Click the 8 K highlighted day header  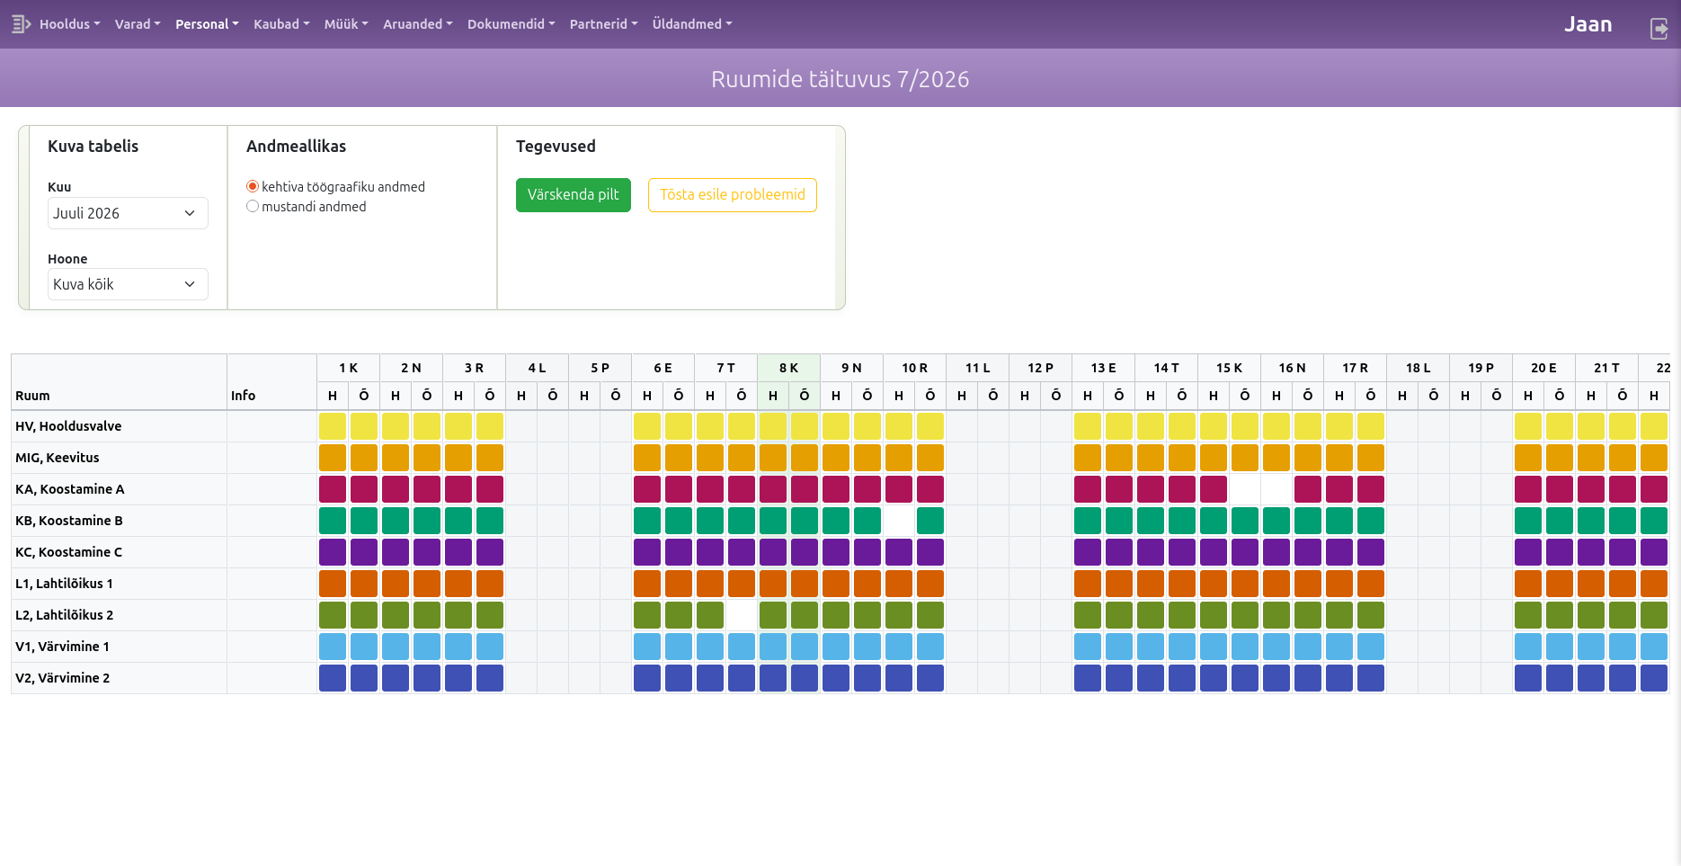(x=788, y=368)
